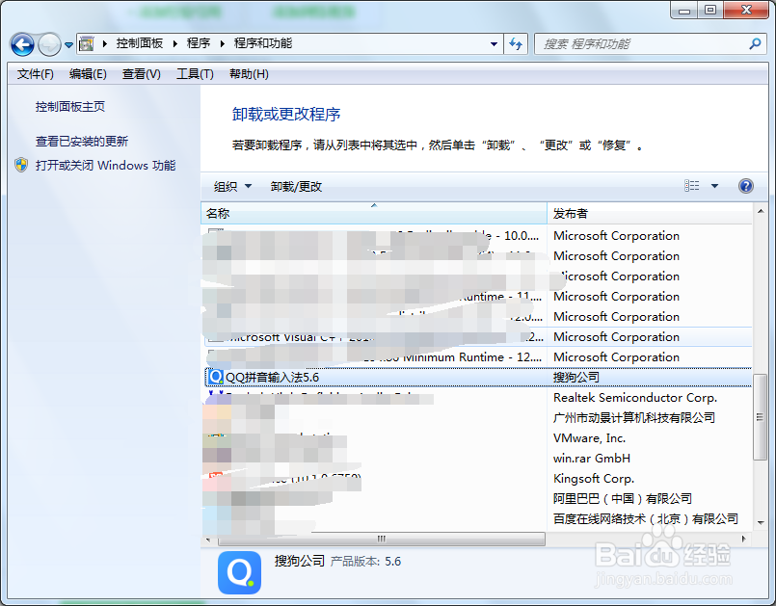Viewport: 776px width, 606px height.
Task: Expand the arrow after 程序 in the breadcrumb
Action: [223, 43]
